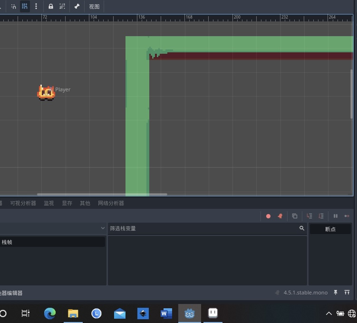Pin the bottom panel with the pushpin icon
357x323 pixels.
[335, 293]
